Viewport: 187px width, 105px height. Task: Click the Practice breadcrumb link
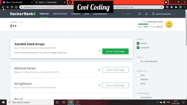13,22
